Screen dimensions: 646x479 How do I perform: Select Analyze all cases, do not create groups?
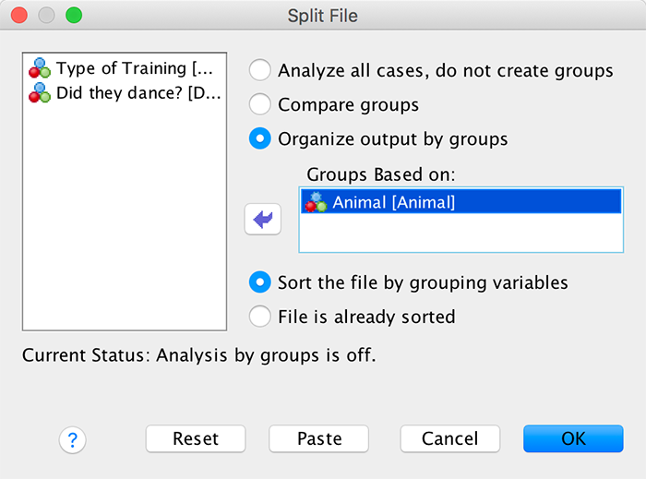pyautogui.click(x=261, y=70)
